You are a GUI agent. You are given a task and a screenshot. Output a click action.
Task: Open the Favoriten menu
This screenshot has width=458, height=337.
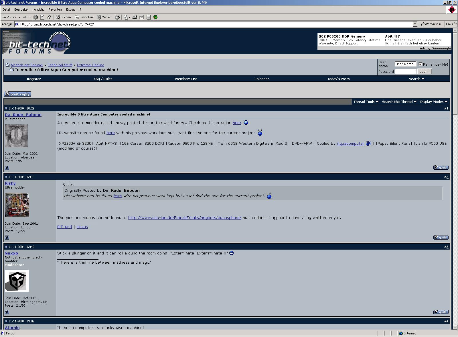55,9
